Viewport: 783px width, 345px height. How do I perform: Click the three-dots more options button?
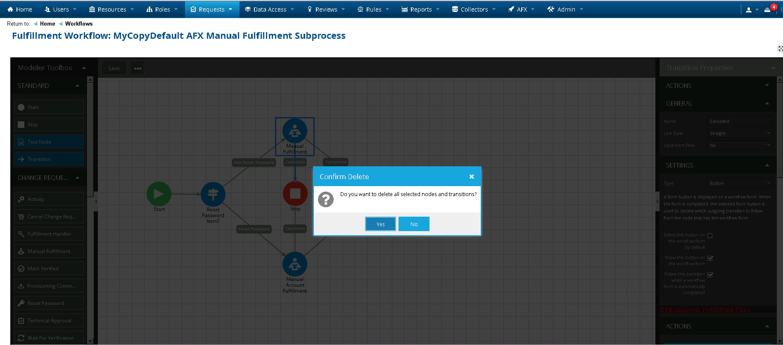coord(138,69)
